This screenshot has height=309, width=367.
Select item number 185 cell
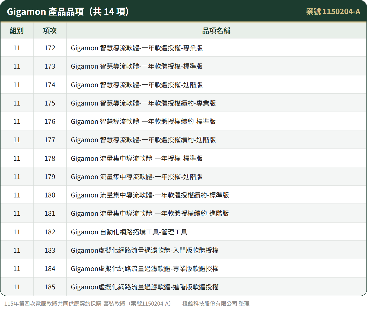point(50,287)
